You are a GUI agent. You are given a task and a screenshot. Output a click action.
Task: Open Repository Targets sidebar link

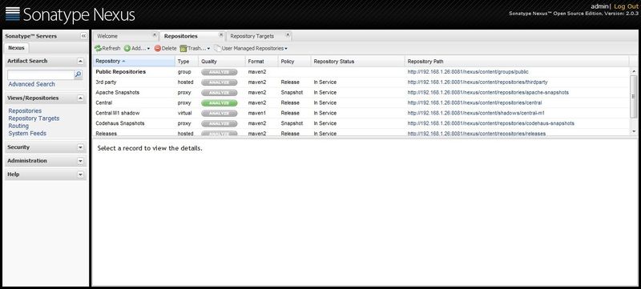34,118
